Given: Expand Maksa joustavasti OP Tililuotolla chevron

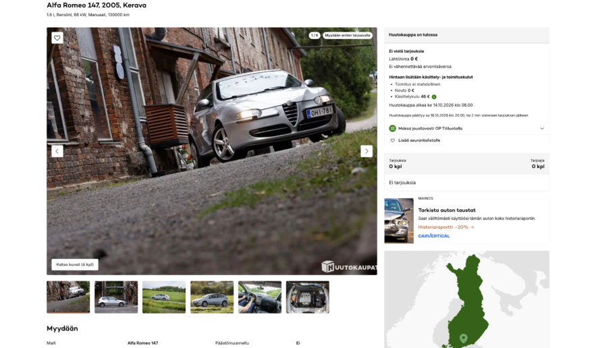Looking at the screenshot, I should (x=542, y=128).
